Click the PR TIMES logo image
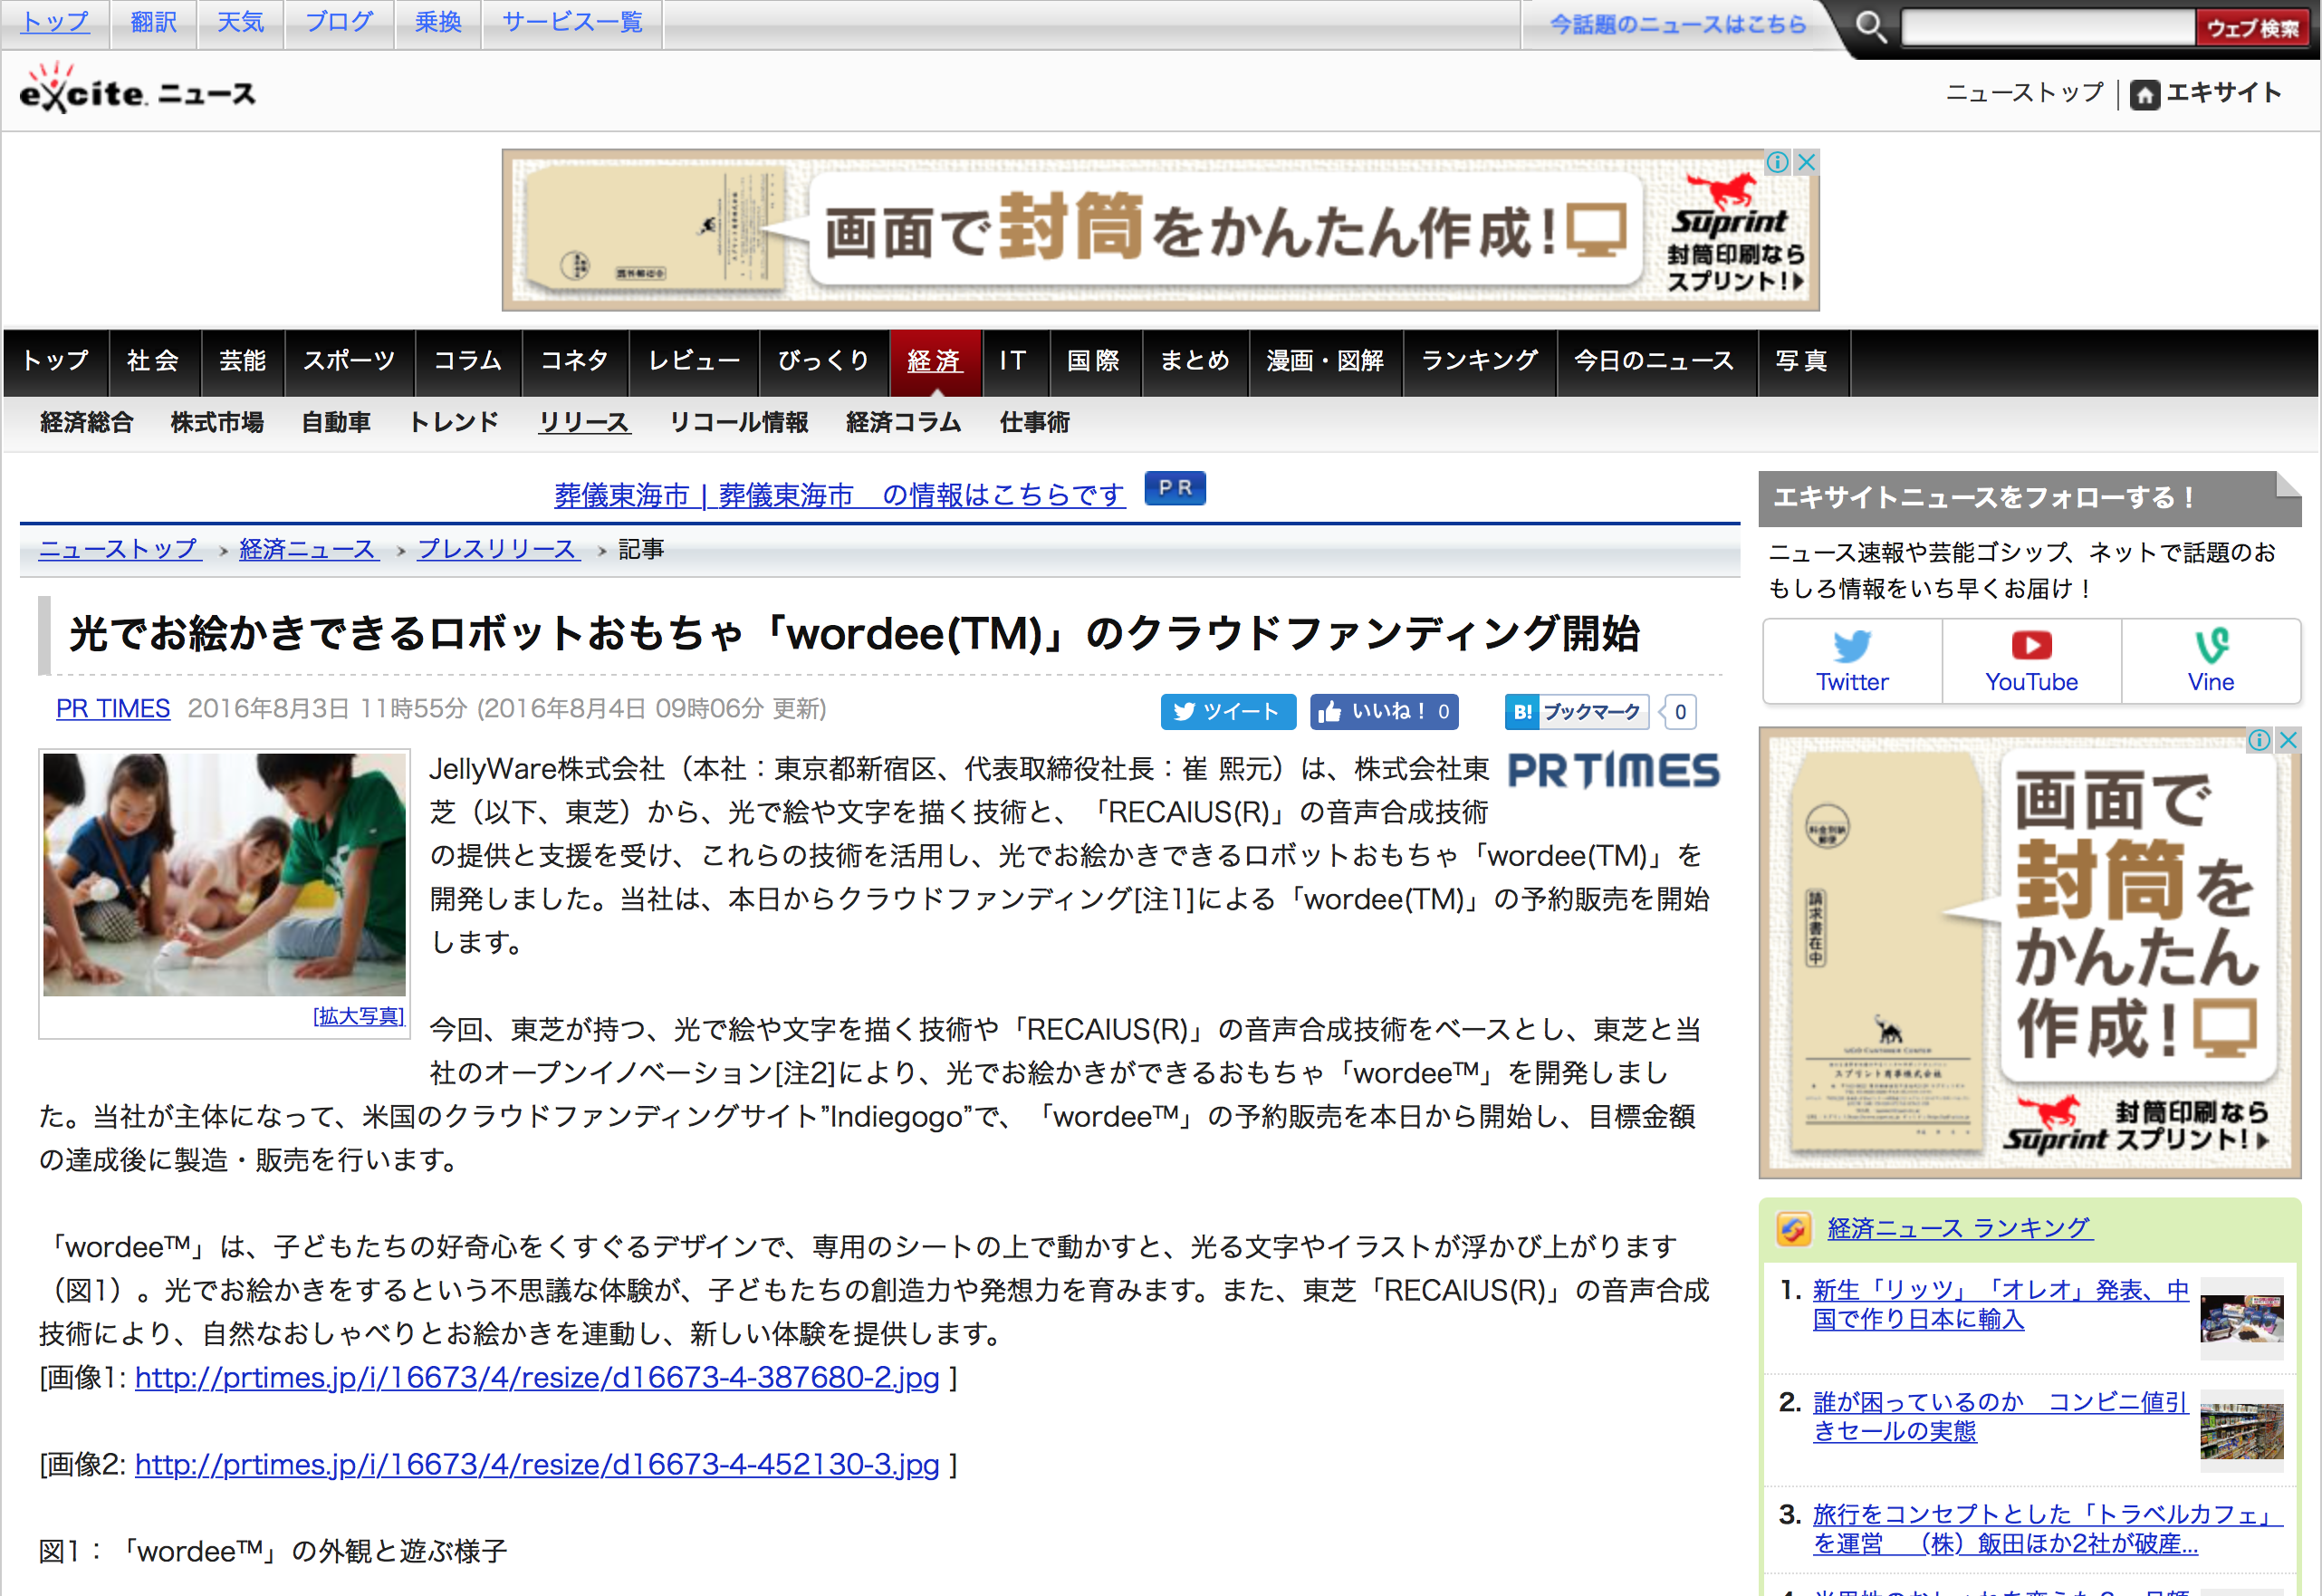The width and height of the screenshot is (2322, 1596). click(x=1613, y=770)
